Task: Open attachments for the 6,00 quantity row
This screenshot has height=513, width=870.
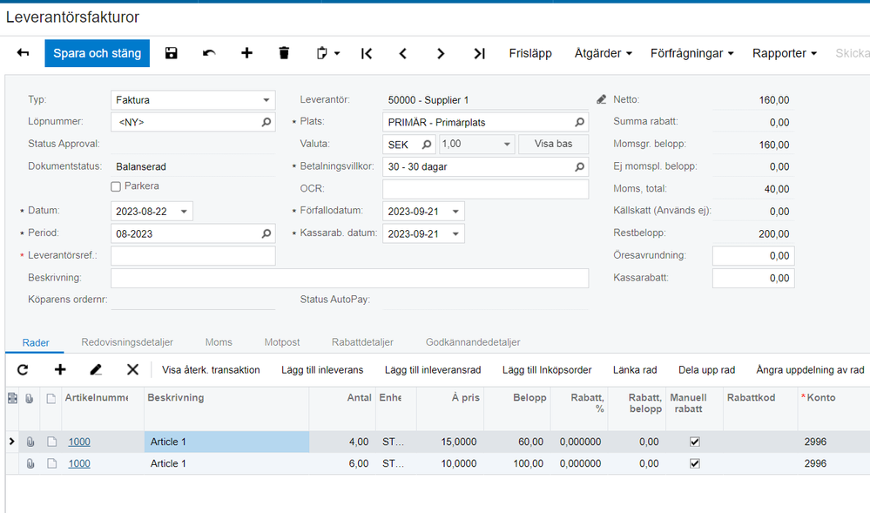Action: 30,463
